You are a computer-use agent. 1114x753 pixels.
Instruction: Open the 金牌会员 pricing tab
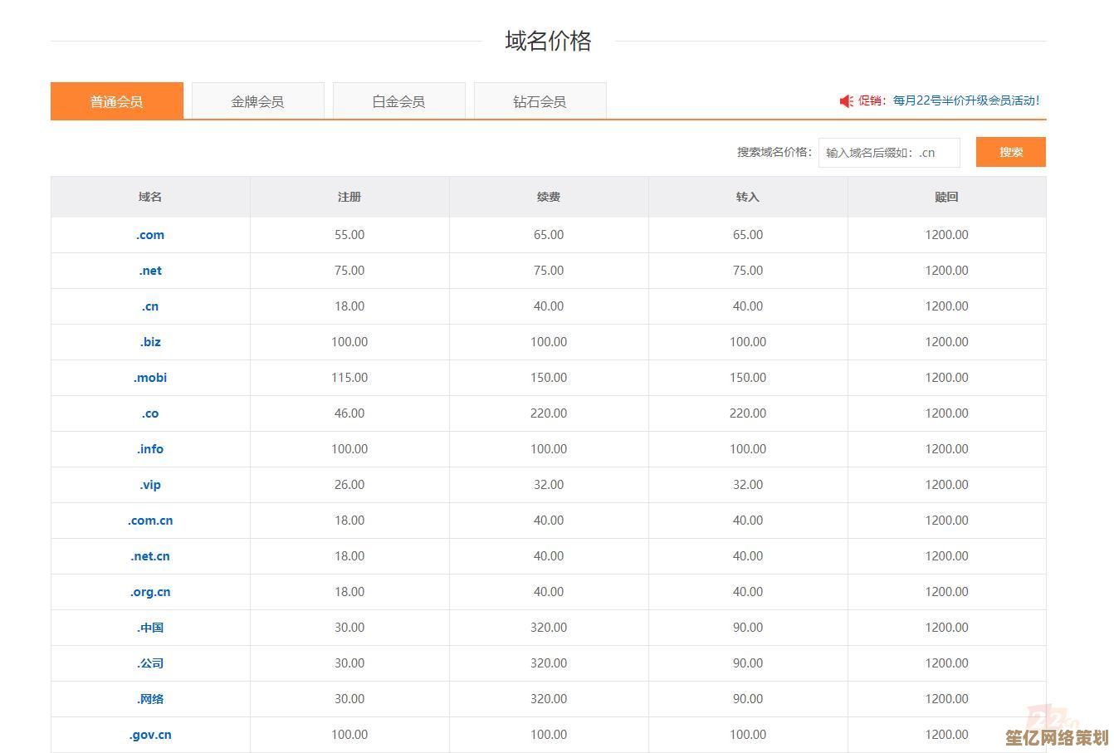257,101
